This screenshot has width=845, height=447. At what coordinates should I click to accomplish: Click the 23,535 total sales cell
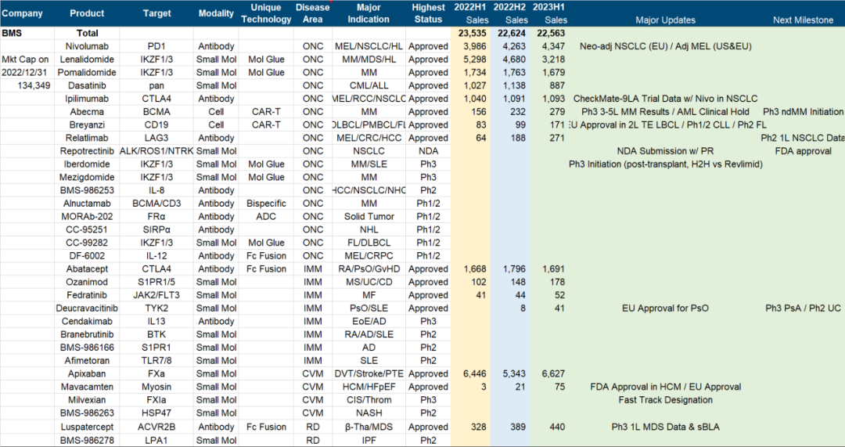pyautogui.click(x=472, y=33)
